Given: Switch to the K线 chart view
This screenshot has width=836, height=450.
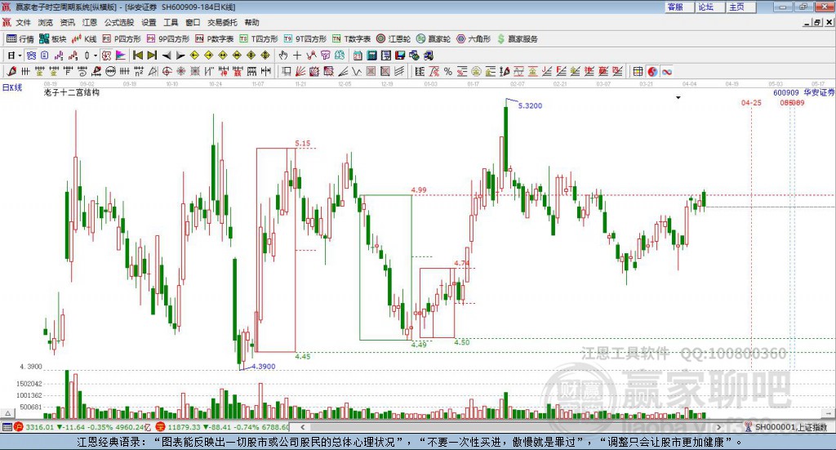Looking at the screenshot, I should pyautogui.click(x=84, y=39).
